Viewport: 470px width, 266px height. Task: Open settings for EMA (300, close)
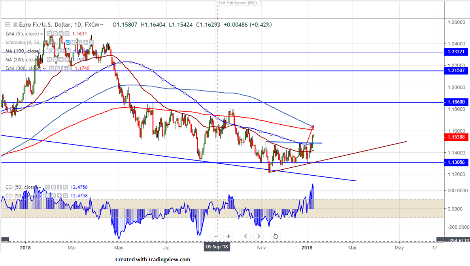point(58,68)
